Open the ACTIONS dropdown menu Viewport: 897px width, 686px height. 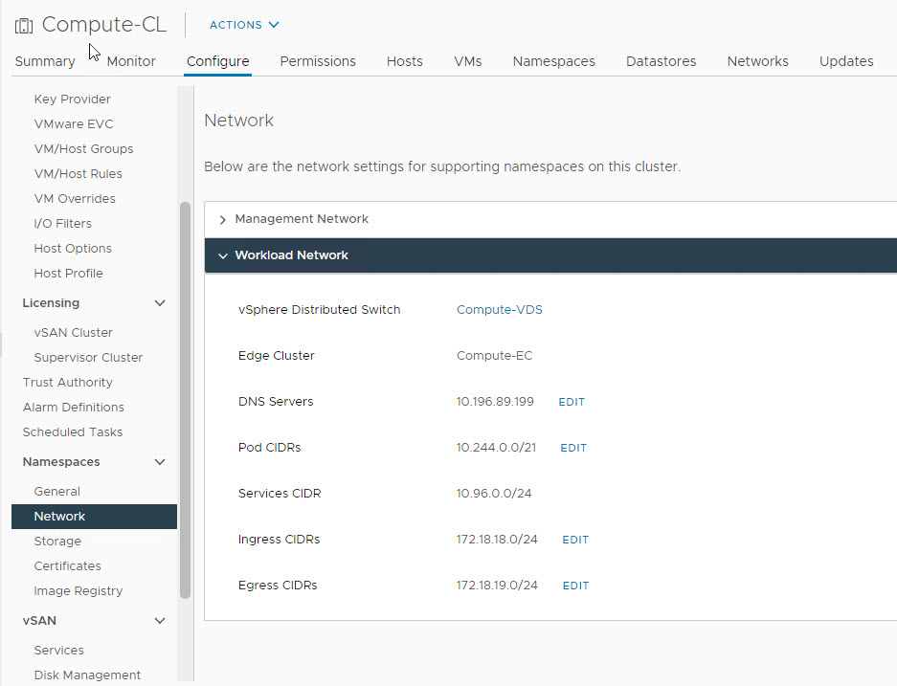click(244, 25)
